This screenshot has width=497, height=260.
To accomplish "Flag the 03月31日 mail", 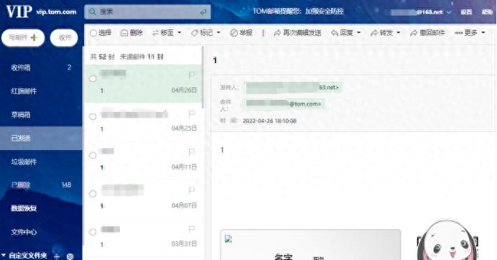I will 192,228.
